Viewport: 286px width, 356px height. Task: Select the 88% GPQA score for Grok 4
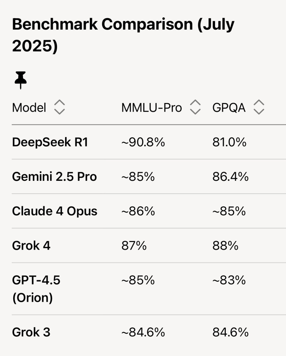(225, 245)
